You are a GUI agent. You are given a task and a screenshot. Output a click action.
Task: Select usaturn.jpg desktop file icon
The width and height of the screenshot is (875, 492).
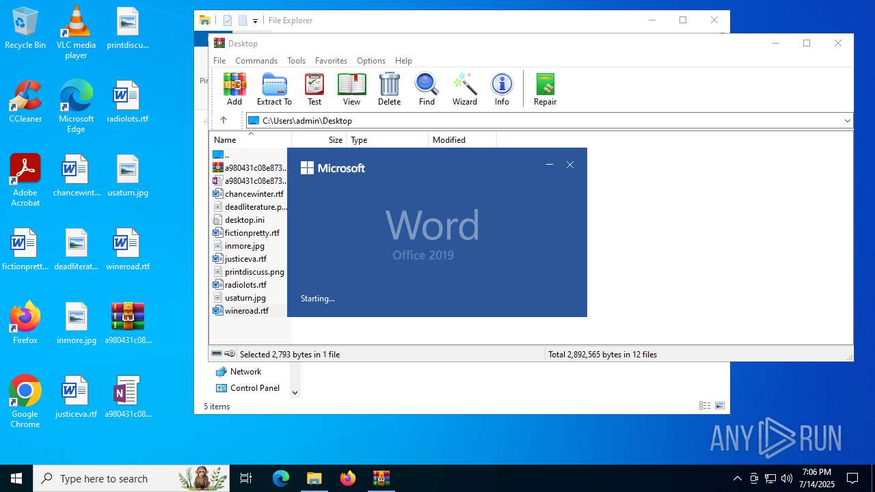[x=128, y=176]
